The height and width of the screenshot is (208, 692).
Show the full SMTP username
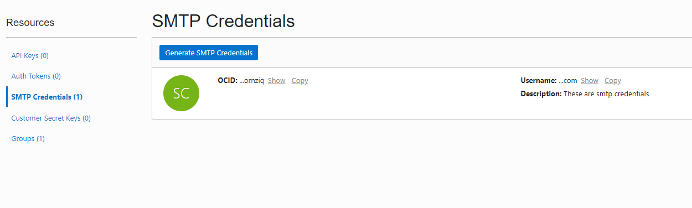click(x=590, y=81)
